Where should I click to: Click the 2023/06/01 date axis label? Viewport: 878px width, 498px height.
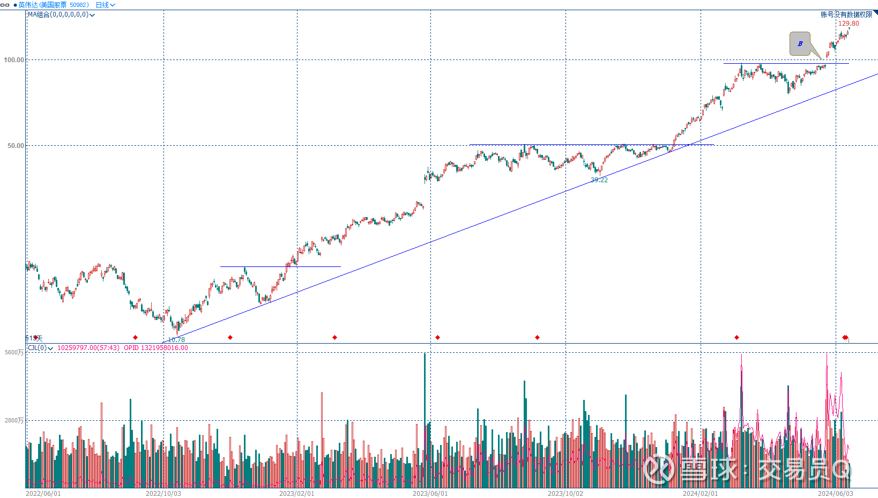pyautogui.click(x=430, y=493)
